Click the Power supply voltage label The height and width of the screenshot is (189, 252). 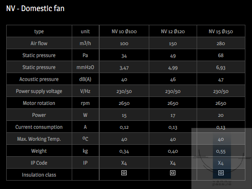(x=39, y=91)
